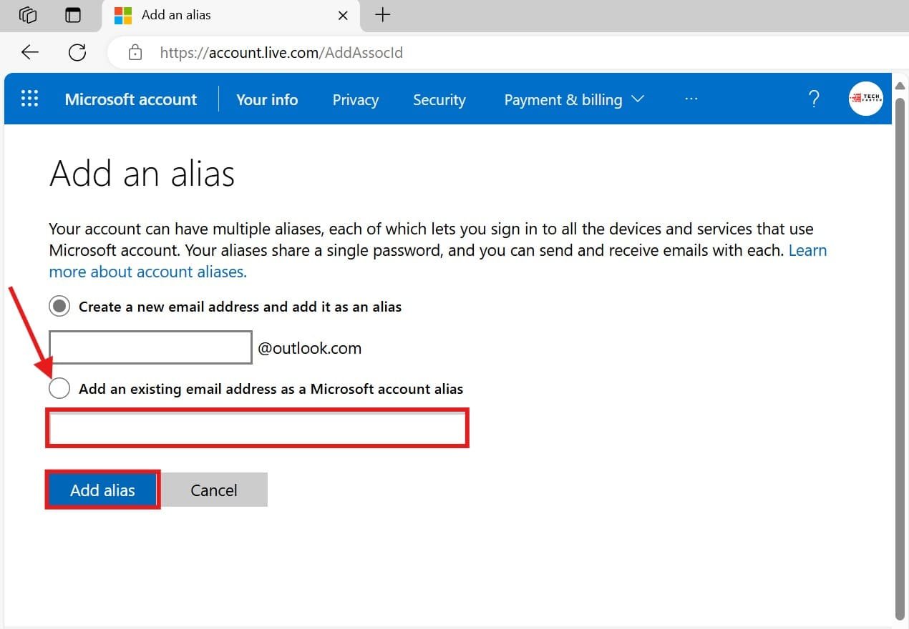This screenshot has width=909, height=629.
Task: Click the new @outlook.com alias text field
Action: pos(150,347)
